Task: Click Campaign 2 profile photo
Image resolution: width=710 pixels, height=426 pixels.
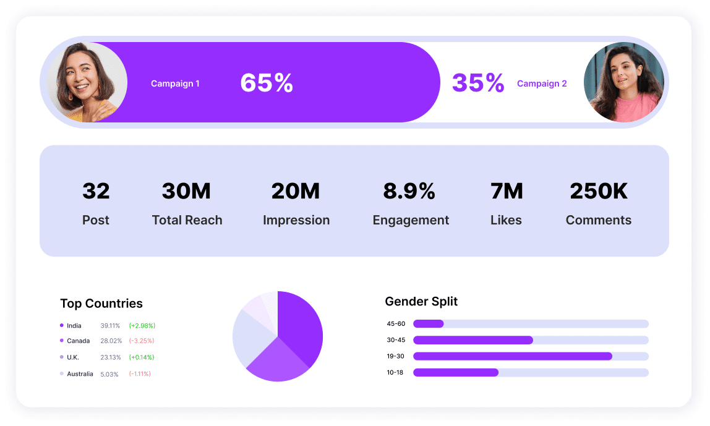Action: click(623, 82)
